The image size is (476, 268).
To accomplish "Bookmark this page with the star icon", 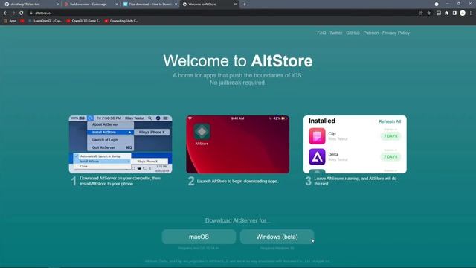I will tap(428, 13).
